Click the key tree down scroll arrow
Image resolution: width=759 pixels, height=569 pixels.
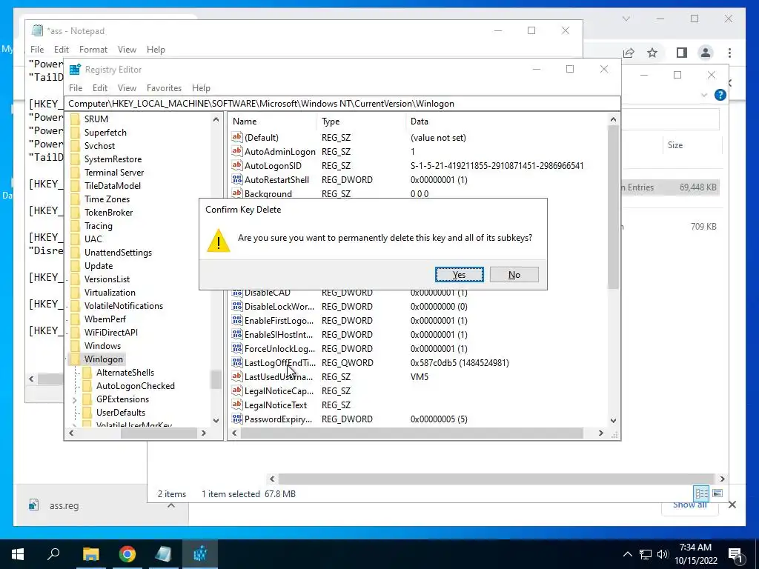216,421
